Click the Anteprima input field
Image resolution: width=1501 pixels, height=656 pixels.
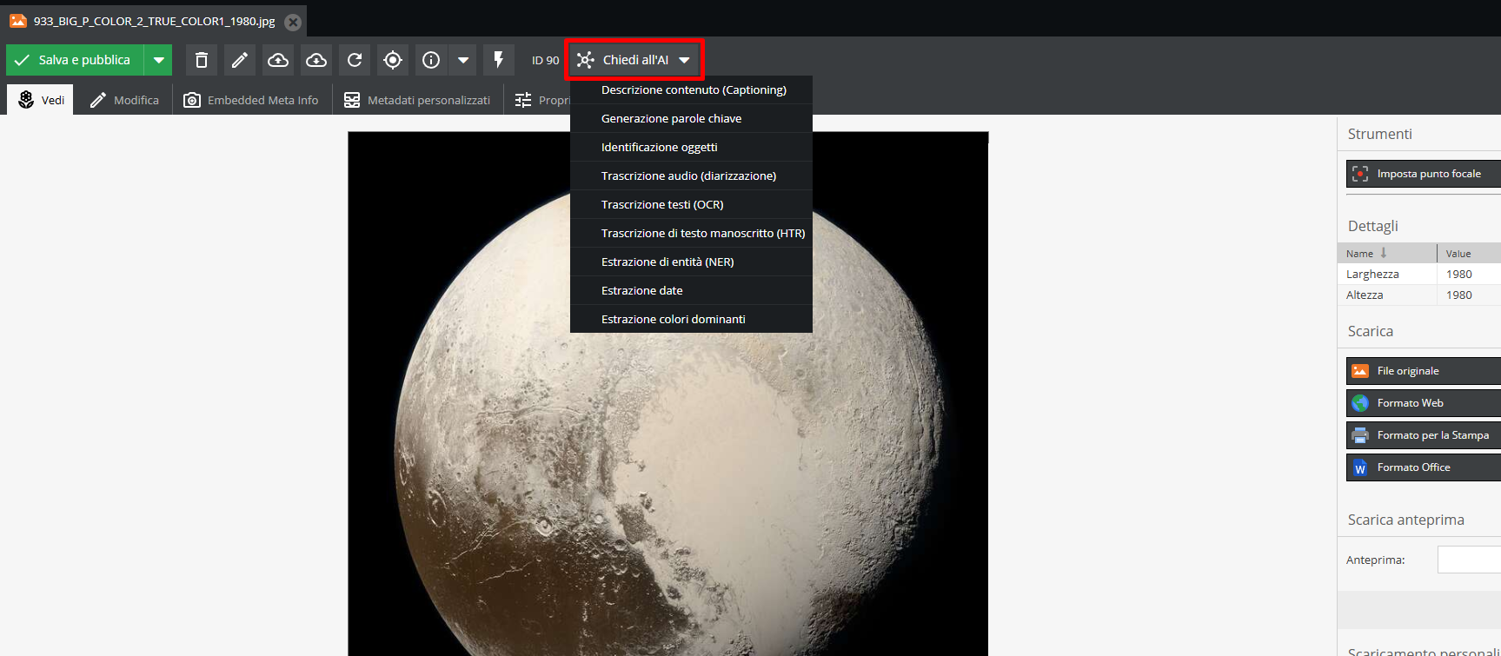coord(1469,560)
